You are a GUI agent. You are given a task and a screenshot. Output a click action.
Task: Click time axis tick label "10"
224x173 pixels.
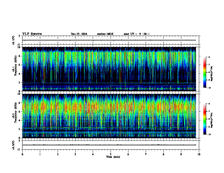[x=199, y=154]
